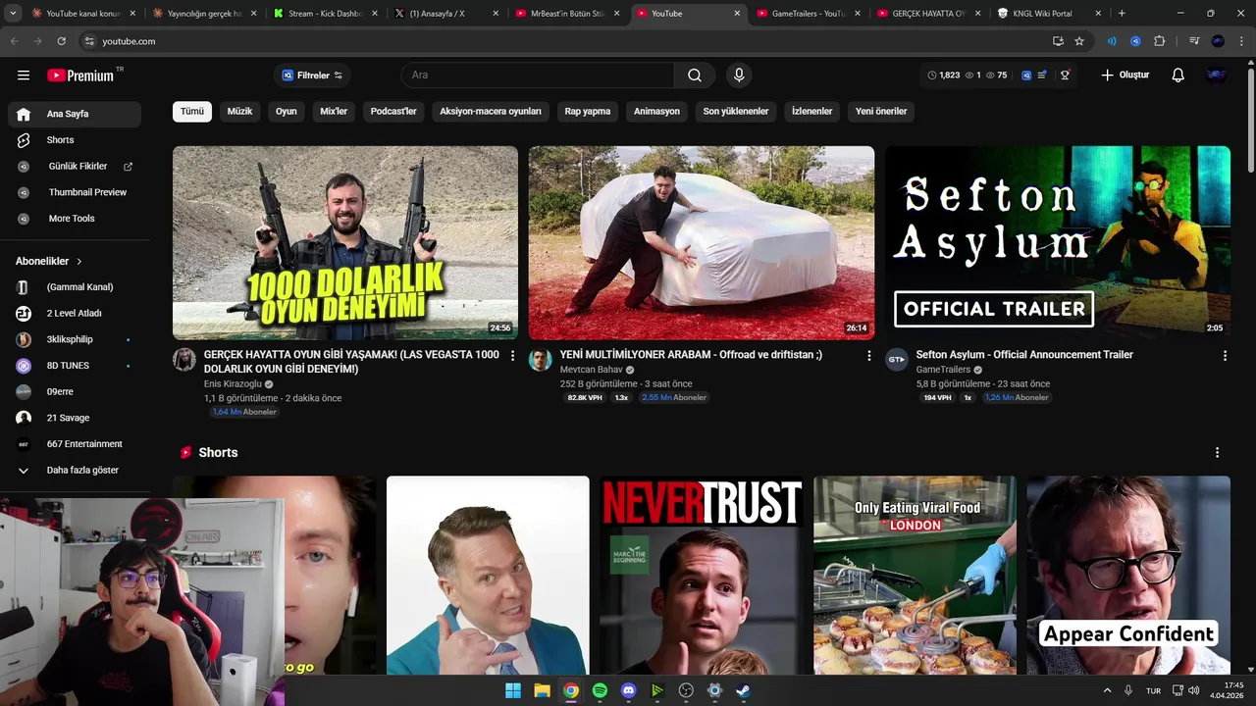Open File Explorer from taskbar
Viewport: 1256px width, 706px height.
(x=542, y=690)
